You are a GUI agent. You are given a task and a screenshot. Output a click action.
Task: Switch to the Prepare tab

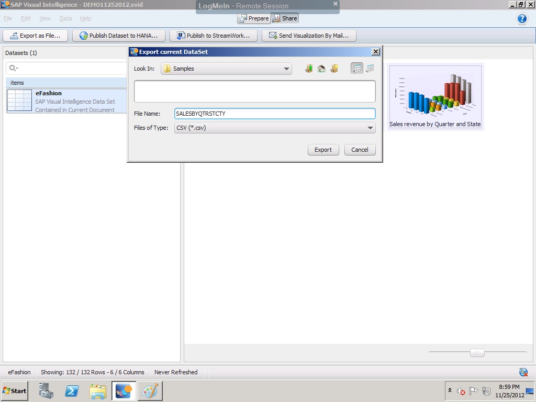(x=254, y=18)
